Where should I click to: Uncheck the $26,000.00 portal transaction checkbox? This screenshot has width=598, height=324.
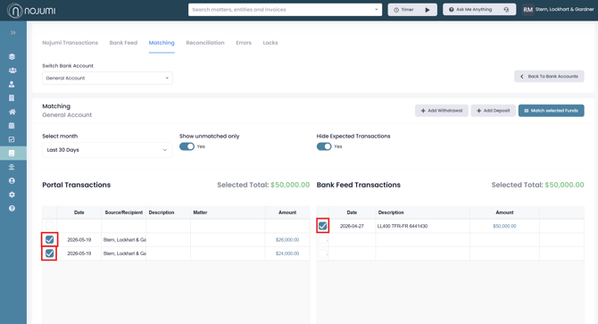(50, 240)
